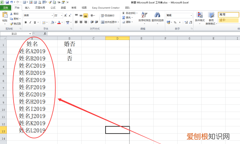Expand the Name Box dropdown arrow

coord(30,34)
